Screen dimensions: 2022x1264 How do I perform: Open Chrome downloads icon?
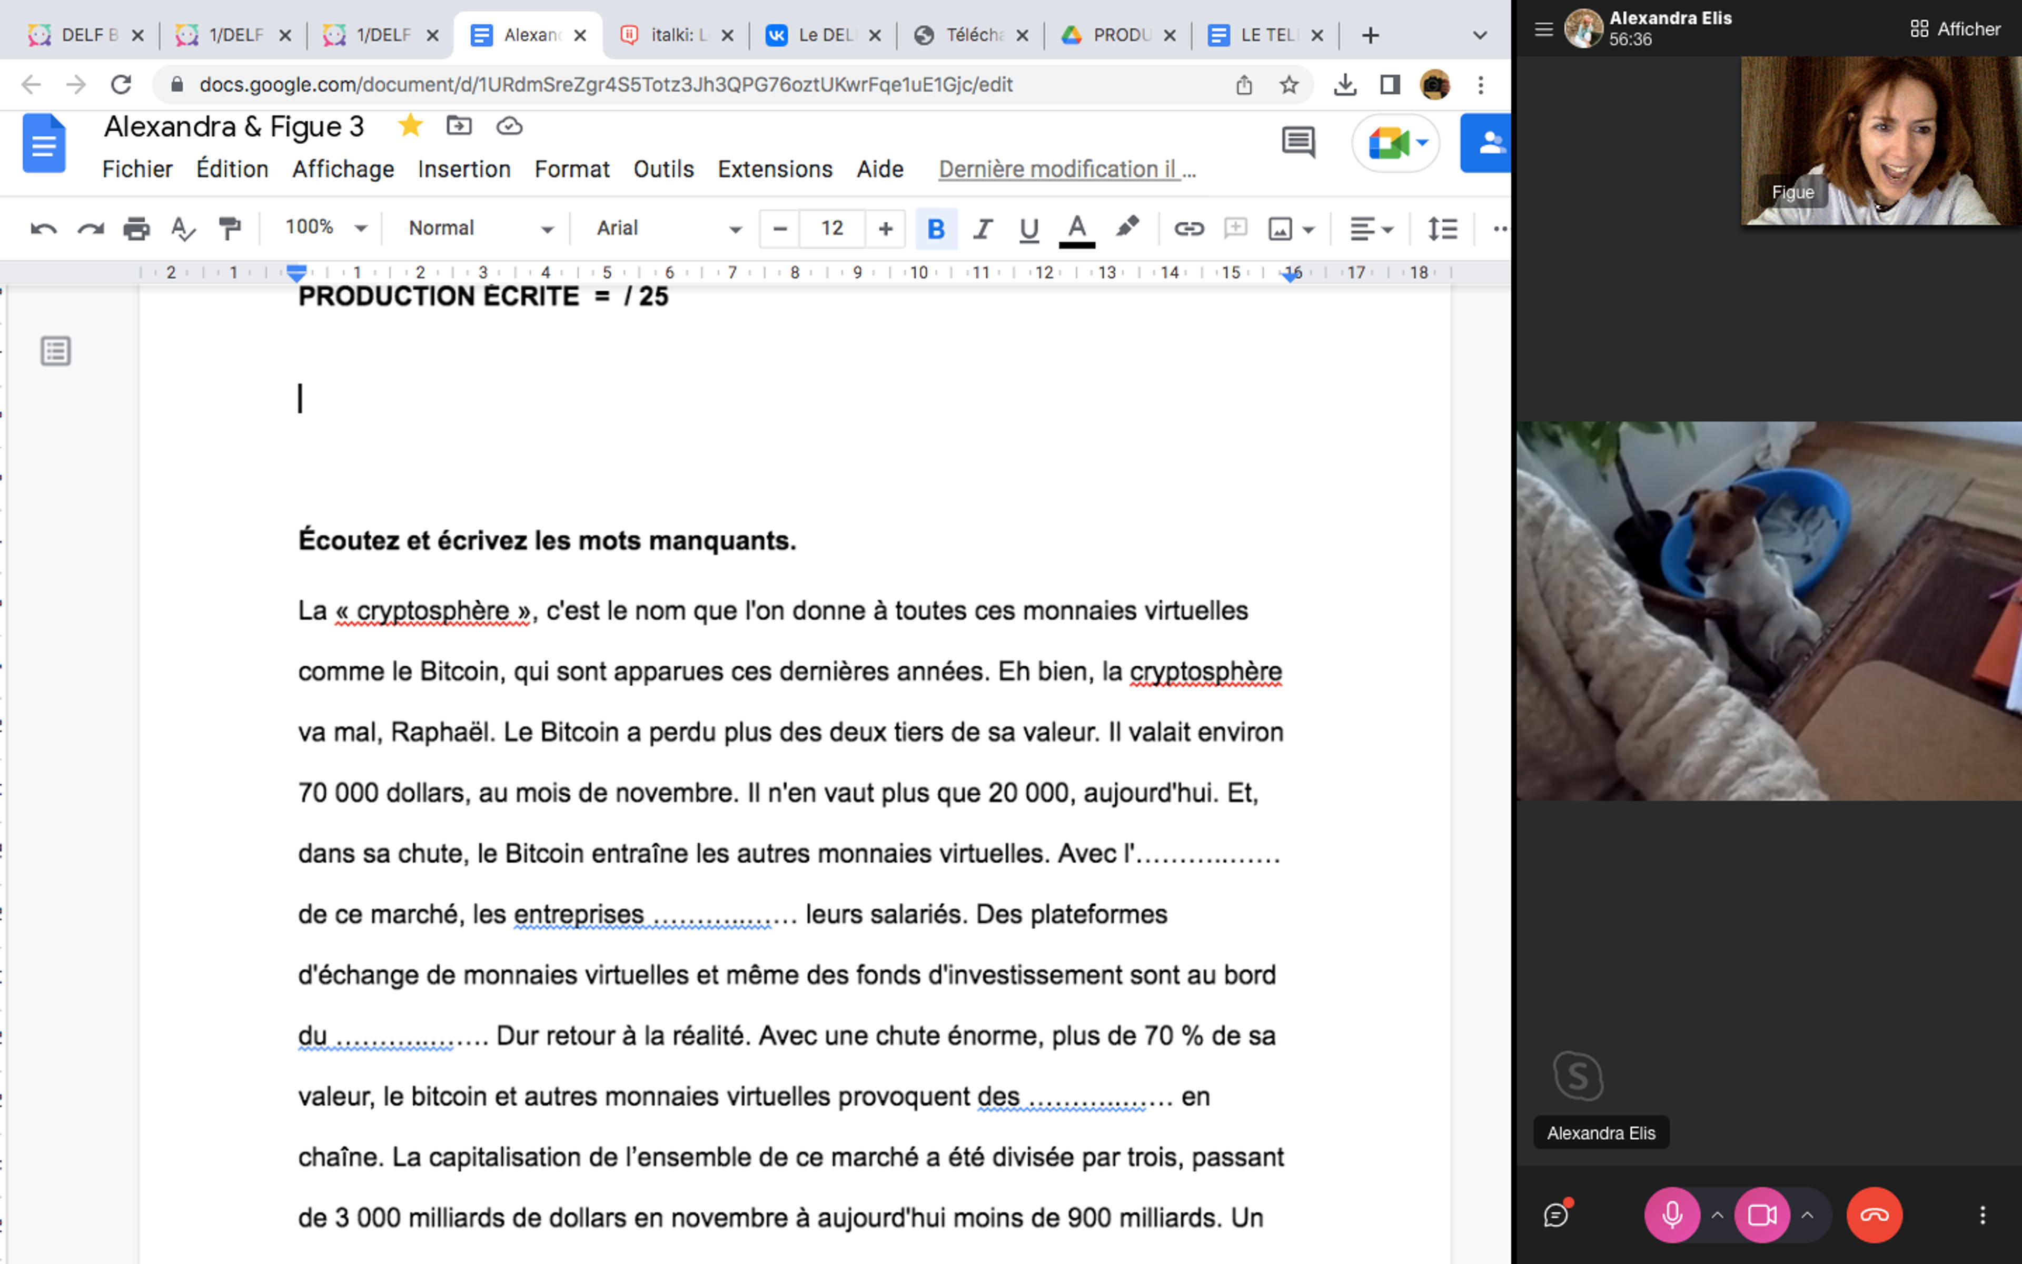click(x=1344, y=84)
